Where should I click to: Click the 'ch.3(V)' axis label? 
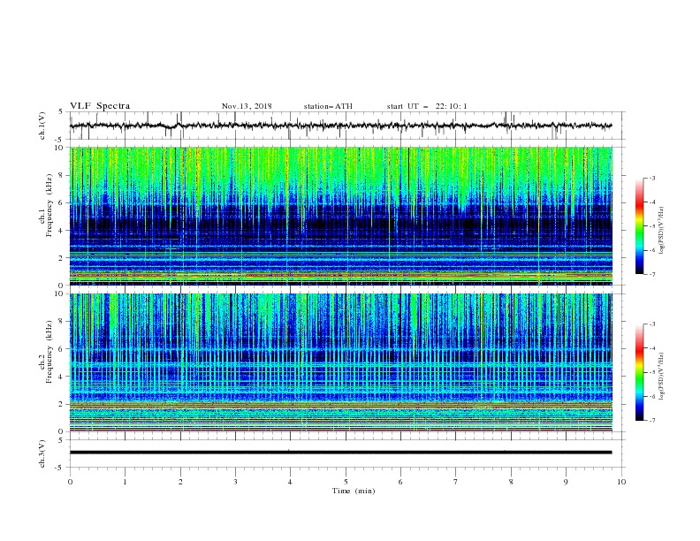42,453
